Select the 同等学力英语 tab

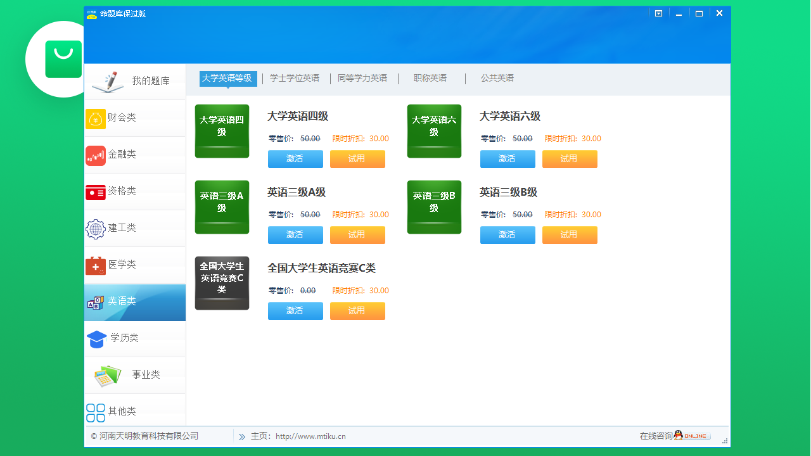364,78
